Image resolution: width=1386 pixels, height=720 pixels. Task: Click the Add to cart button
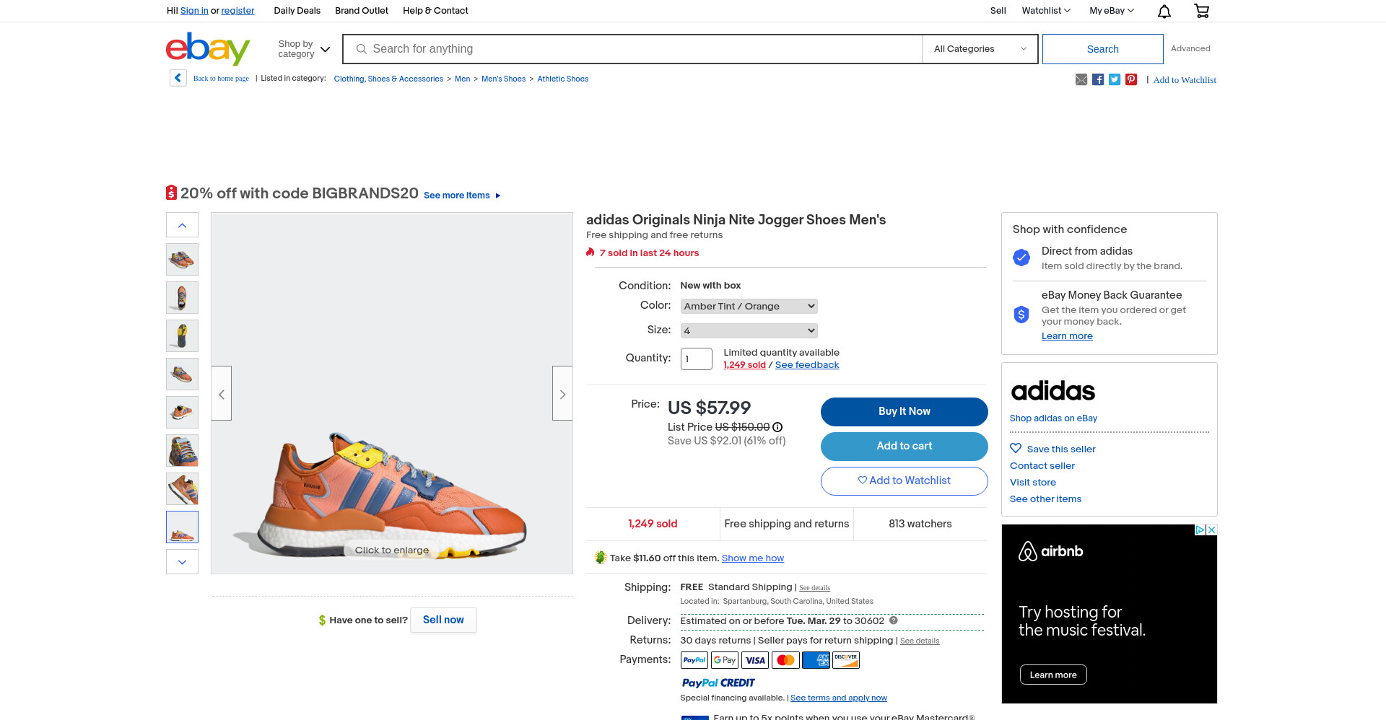[904, 446]
